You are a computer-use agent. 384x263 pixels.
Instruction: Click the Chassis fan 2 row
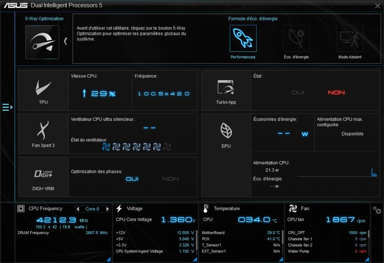click(327, 245)
